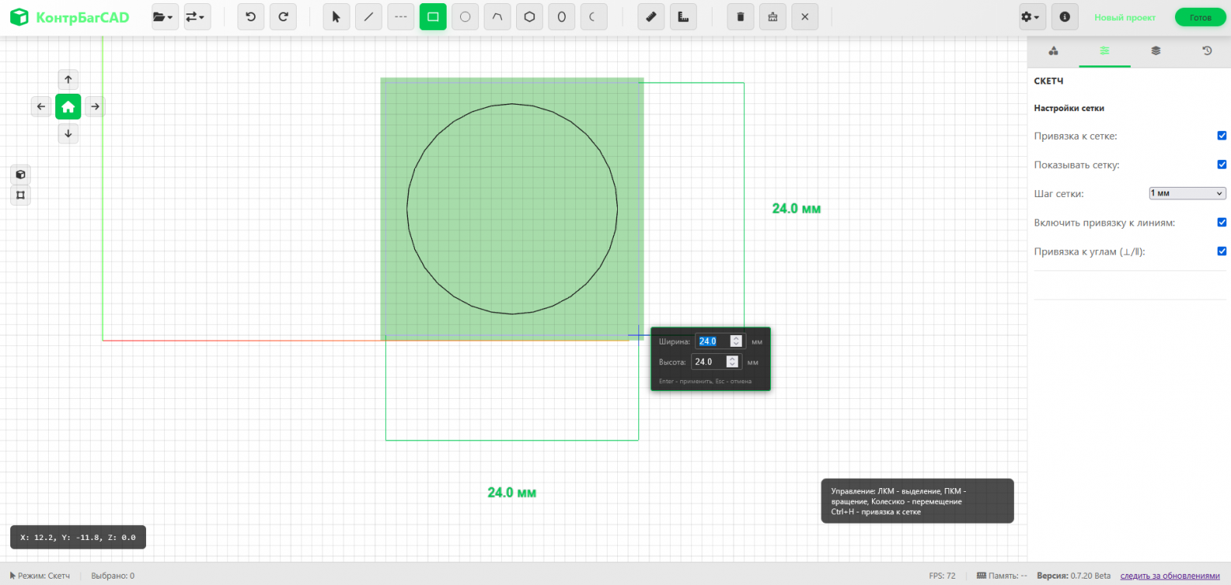Viewport: 1231px width, 585px height.
Task: Click the Высота field stepper arrows
Action: [x=732, y=362]
